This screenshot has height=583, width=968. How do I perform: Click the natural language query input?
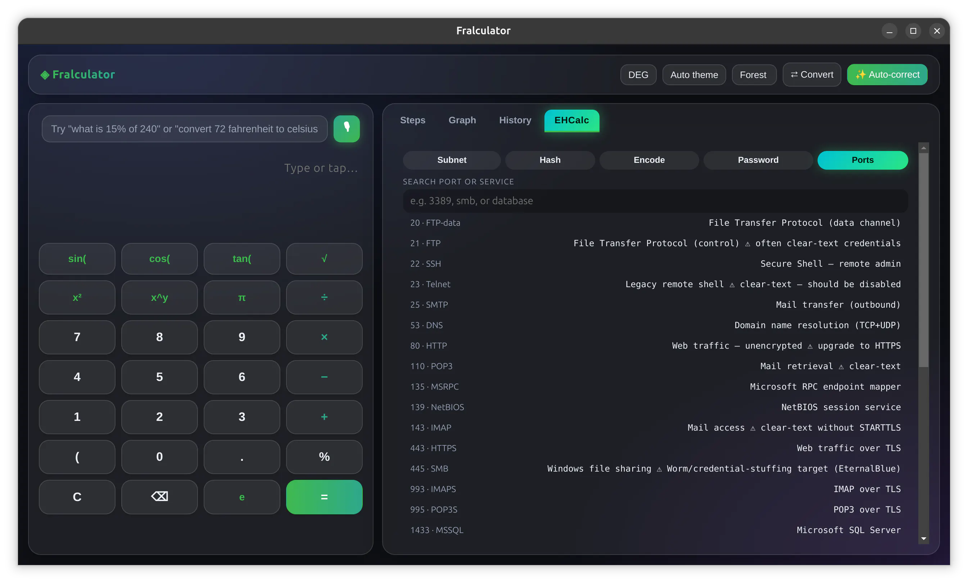pyautogui.click(x=185, y=129)
